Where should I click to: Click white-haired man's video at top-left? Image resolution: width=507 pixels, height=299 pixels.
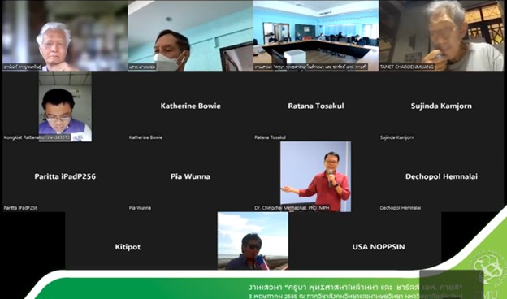coord(65,36)
